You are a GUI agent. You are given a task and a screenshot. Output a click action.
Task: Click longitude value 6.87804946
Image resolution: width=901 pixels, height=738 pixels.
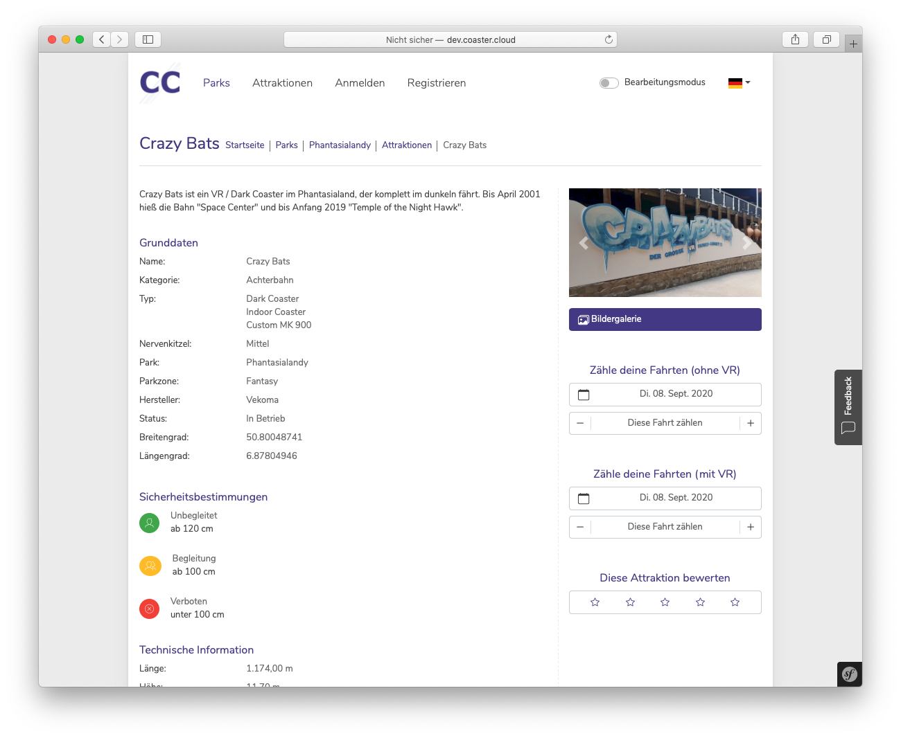point(272,456)
